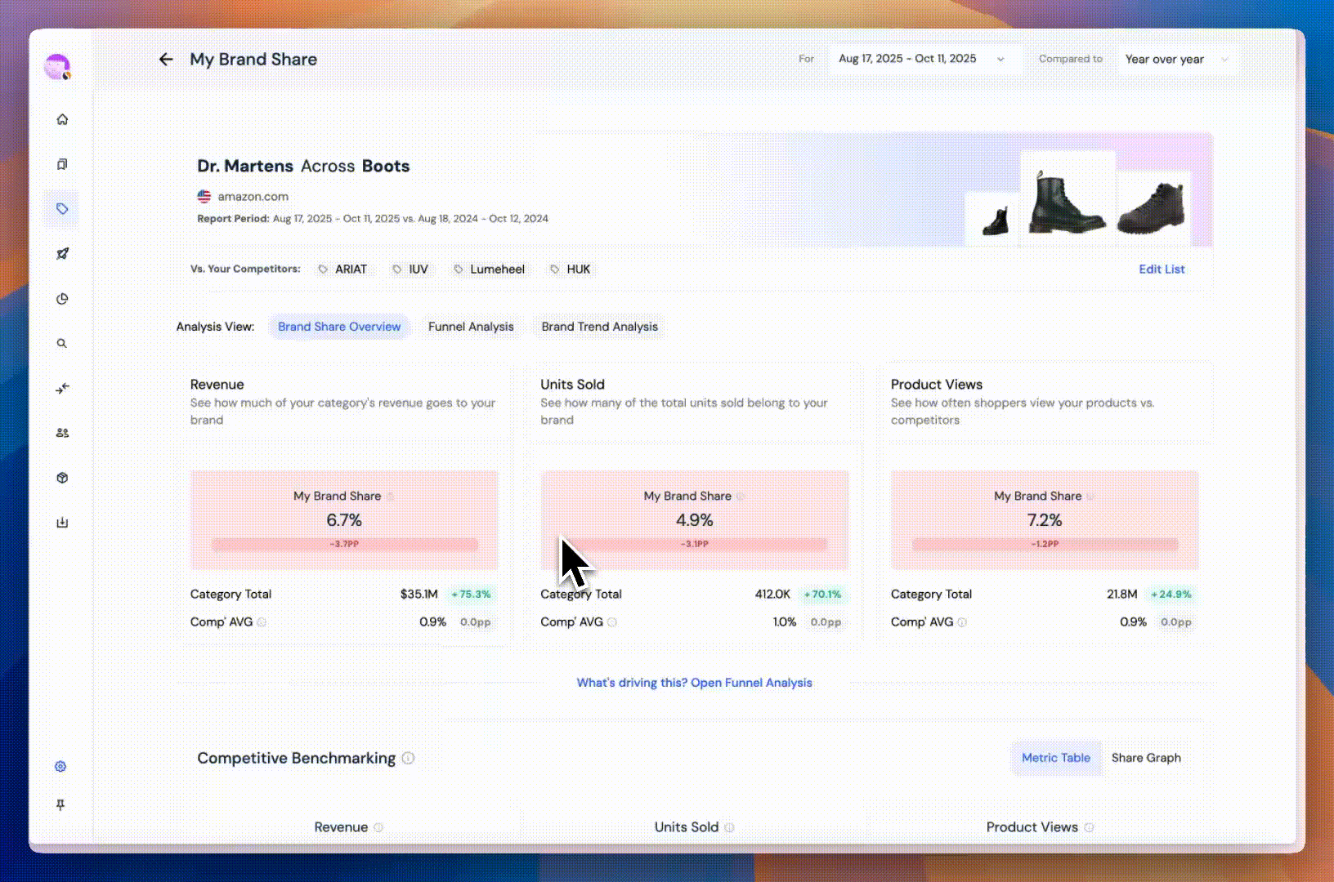This screenshot has width=1334, height=882.
Task: Select Brand Share Overview analysis view
Action: [339, 327]
